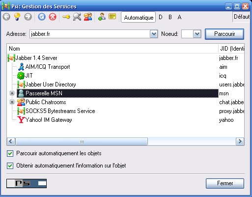This screenshot has height=197, width=252.
Task: Open the Adresse dropdown list
Action: [154, 34]
